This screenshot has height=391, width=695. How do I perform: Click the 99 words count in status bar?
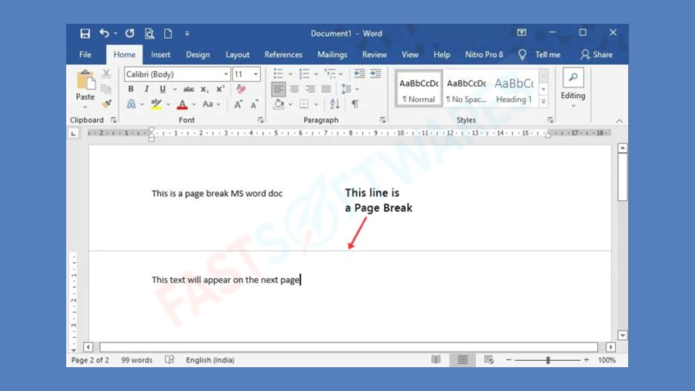tap(136, 360)
